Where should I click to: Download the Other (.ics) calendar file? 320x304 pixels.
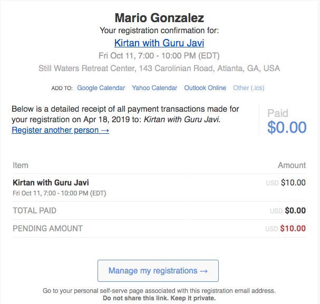(249, 88)
